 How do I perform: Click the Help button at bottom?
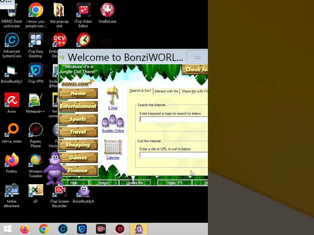click(74, 183)
